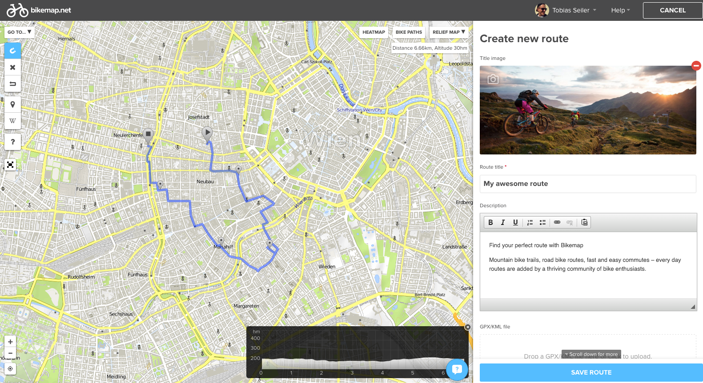This screenshot has height=383, width=703.
Task: Toggle italic formatting in description
Action: [x=503, y=222]
